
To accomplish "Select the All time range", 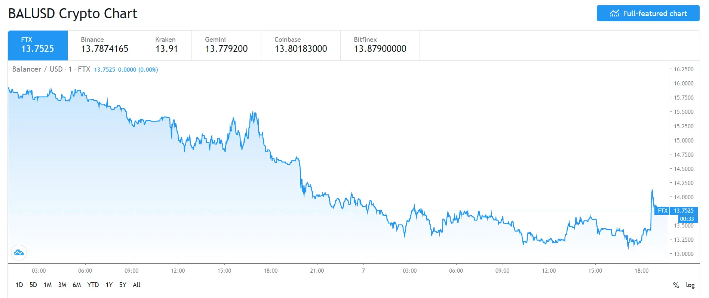I will [x=136, y=285].
